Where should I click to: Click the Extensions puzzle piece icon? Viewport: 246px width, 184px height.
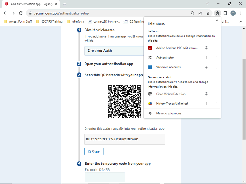(218, 13)
